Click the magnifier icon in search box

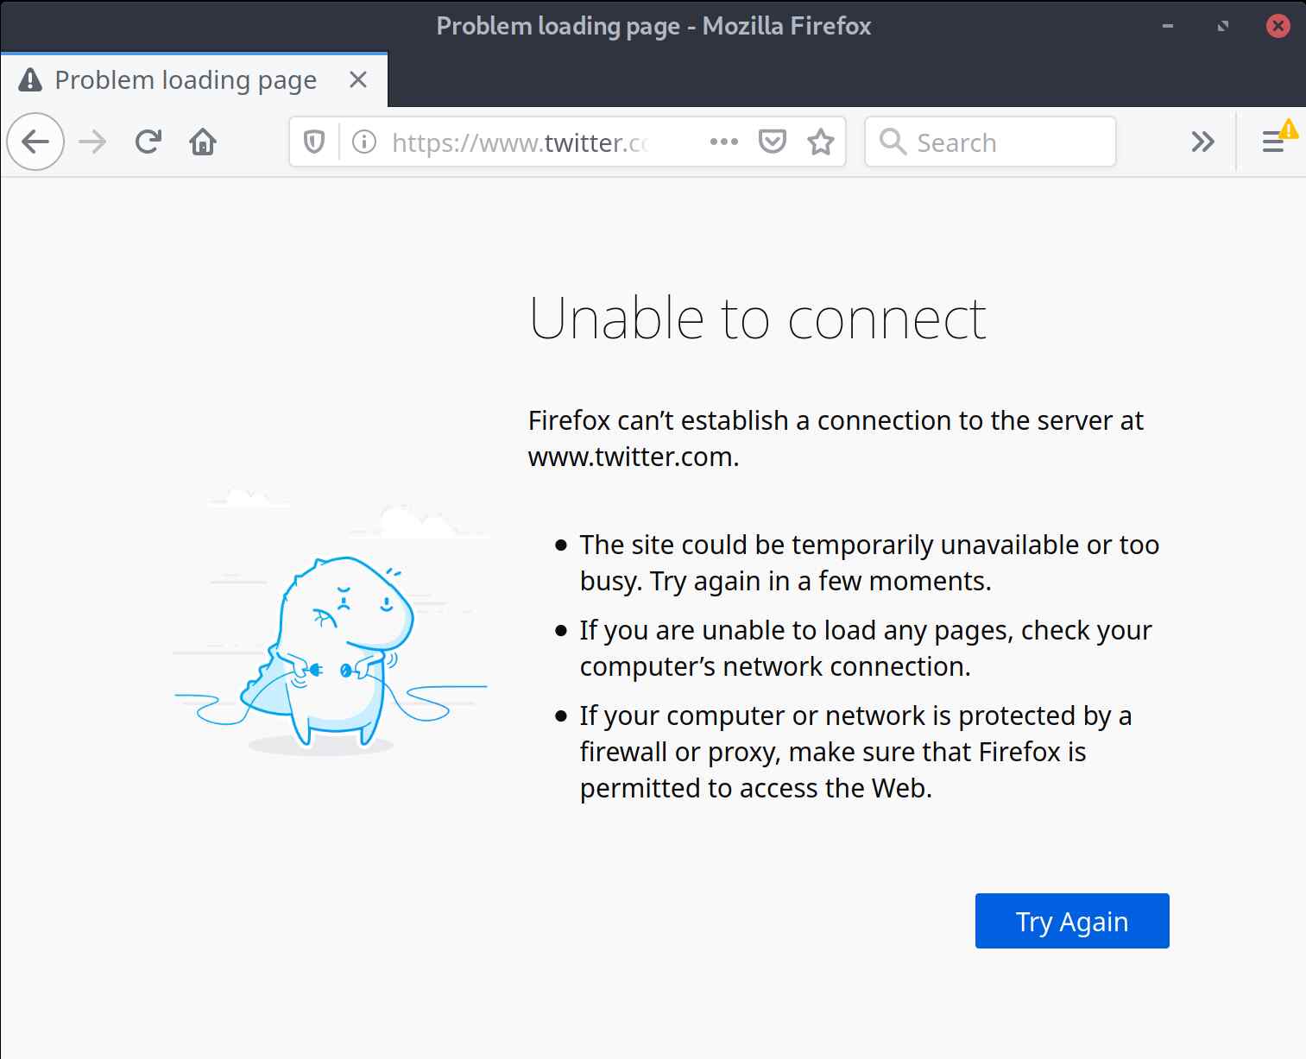893,142
